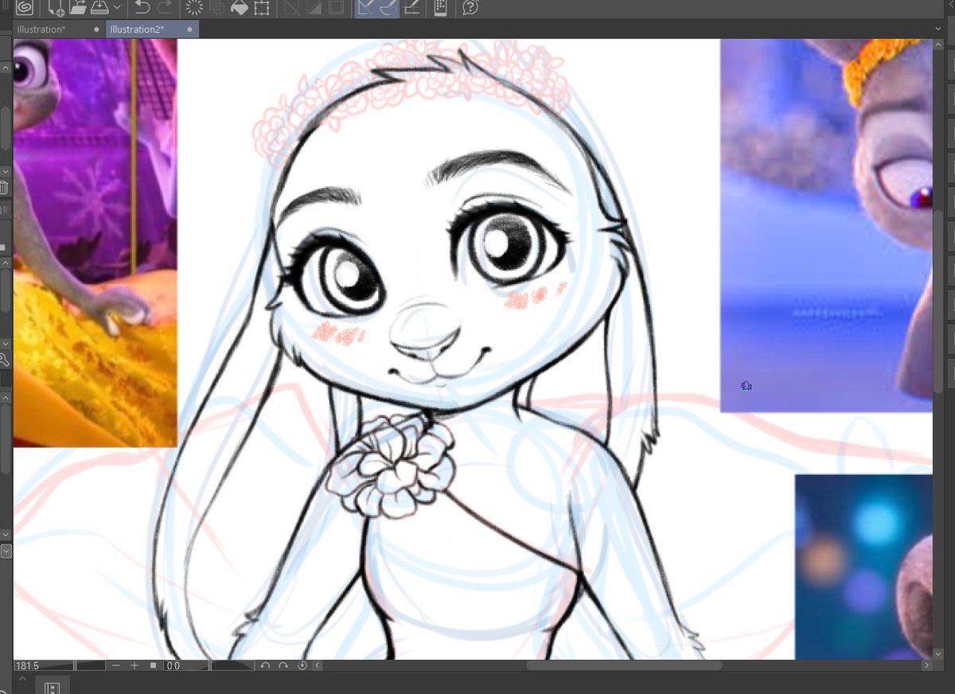Click the Deselect icon in command bar

pos(291,8)
